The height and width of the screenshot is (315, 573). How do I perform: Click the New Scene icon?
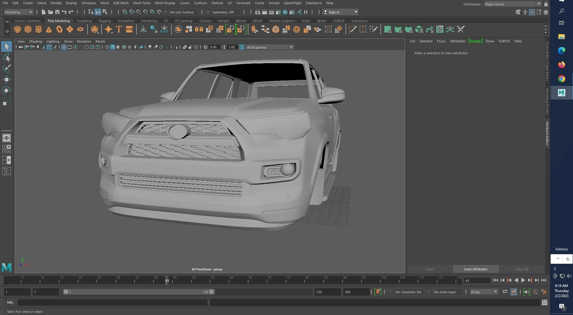(x=44, y=12)
